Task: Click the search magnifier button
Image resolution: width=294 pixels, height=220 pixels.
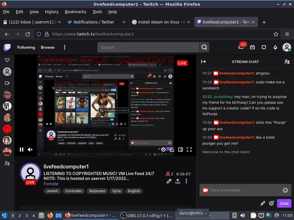Action: tap(204, 47)
